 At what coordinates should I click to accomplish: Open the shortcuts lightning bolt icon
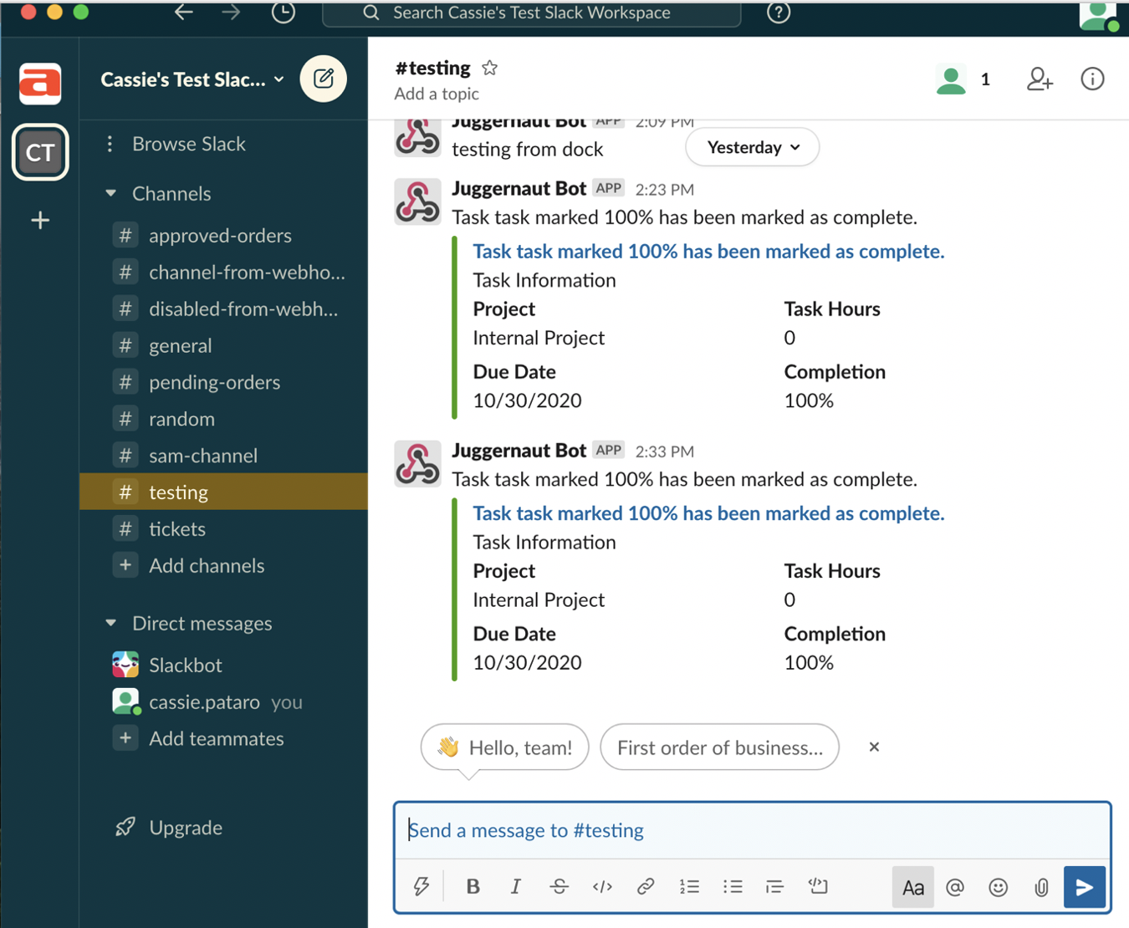[x=421, y=887]
